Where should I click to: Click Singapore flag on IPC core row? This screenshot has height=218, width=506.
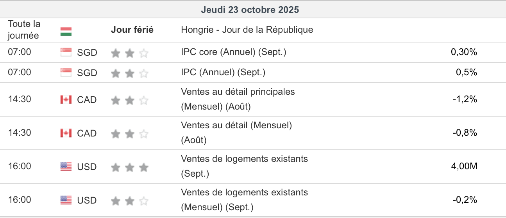click(66, 52)
